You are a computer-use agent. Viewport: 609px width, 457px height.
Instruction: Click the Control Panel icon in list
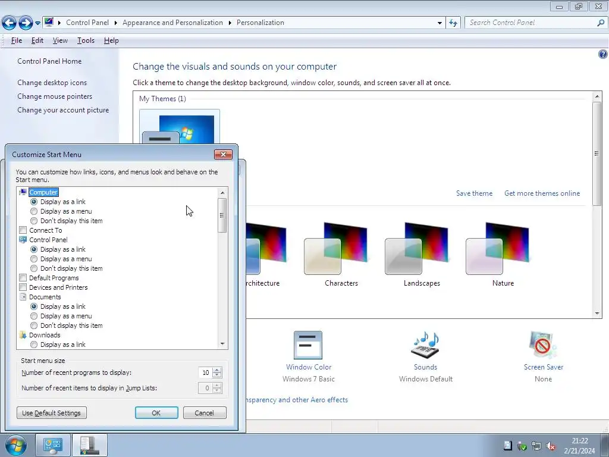[x=23, y=240]
